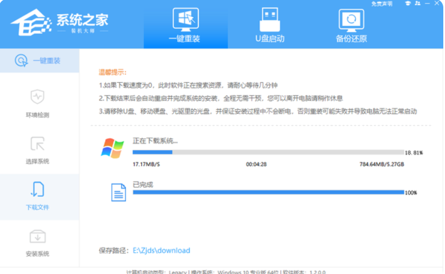Minimize the window
The height and width of the screenshot is (274, 445).
click(427, 3)
